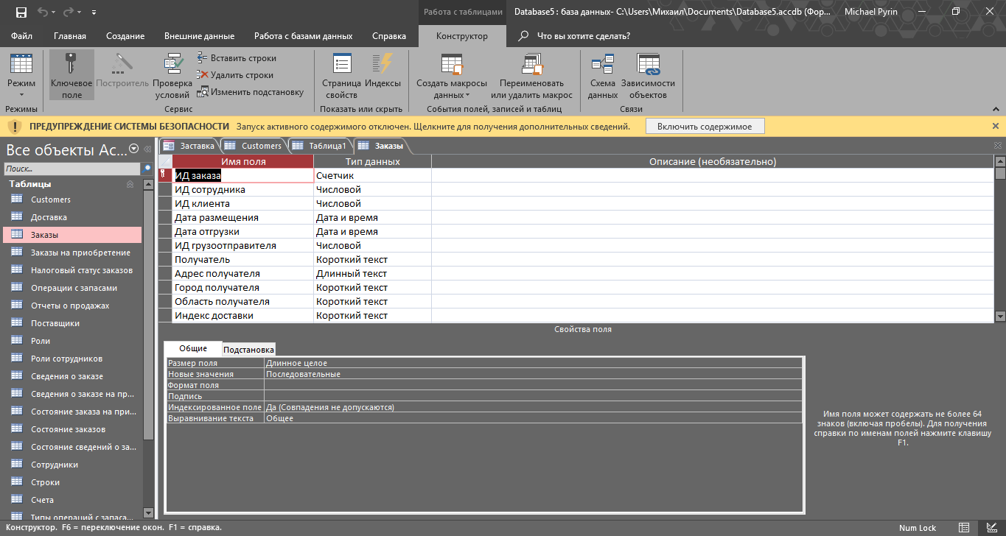Toggle the Ключевое поле primary key button
This screenshot has height=536, width=1006.
[x=71, y=75]
